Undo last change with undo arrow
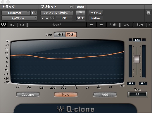The height and width of the screenshot is (113, 152). [x=12, y=25]
